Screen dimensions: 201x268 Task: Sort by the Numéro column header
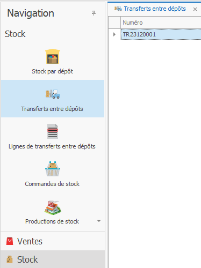161,23
